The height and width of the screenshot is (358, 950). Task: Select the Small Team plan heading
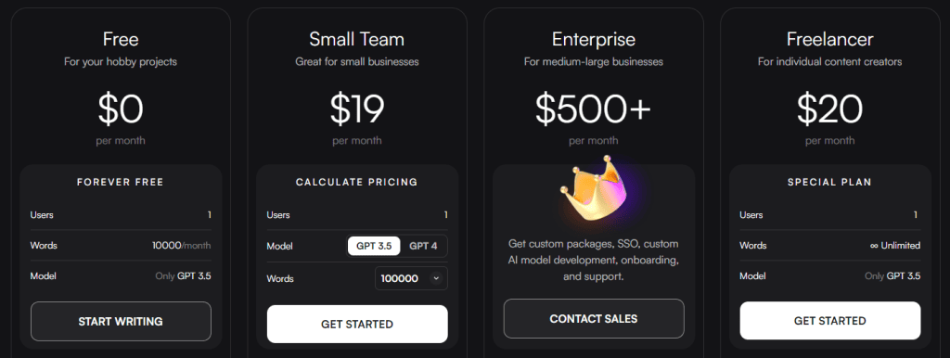(x=357, y=39)
